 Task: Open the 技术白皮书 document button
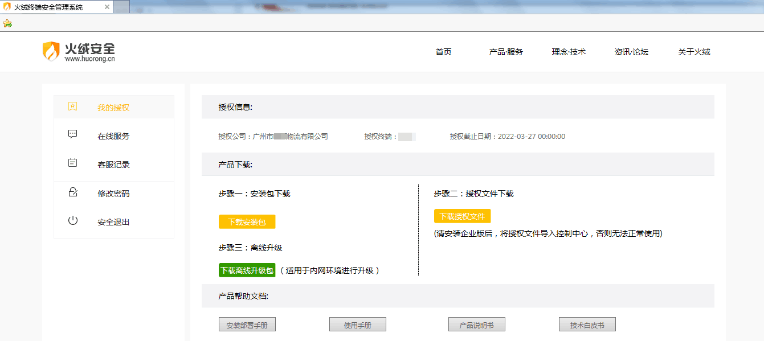pyautogui.click(x=587, y=325)
